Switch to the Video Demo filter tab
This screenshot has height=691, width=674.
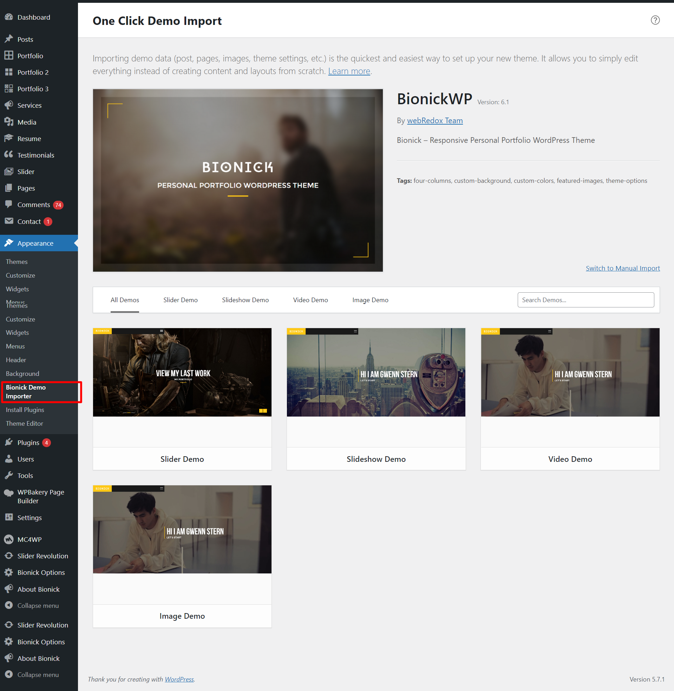coord(310,300)
